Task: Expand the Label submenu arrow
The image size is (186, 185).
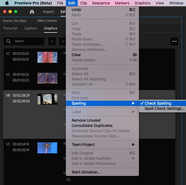Action: (x=133, y=112)
